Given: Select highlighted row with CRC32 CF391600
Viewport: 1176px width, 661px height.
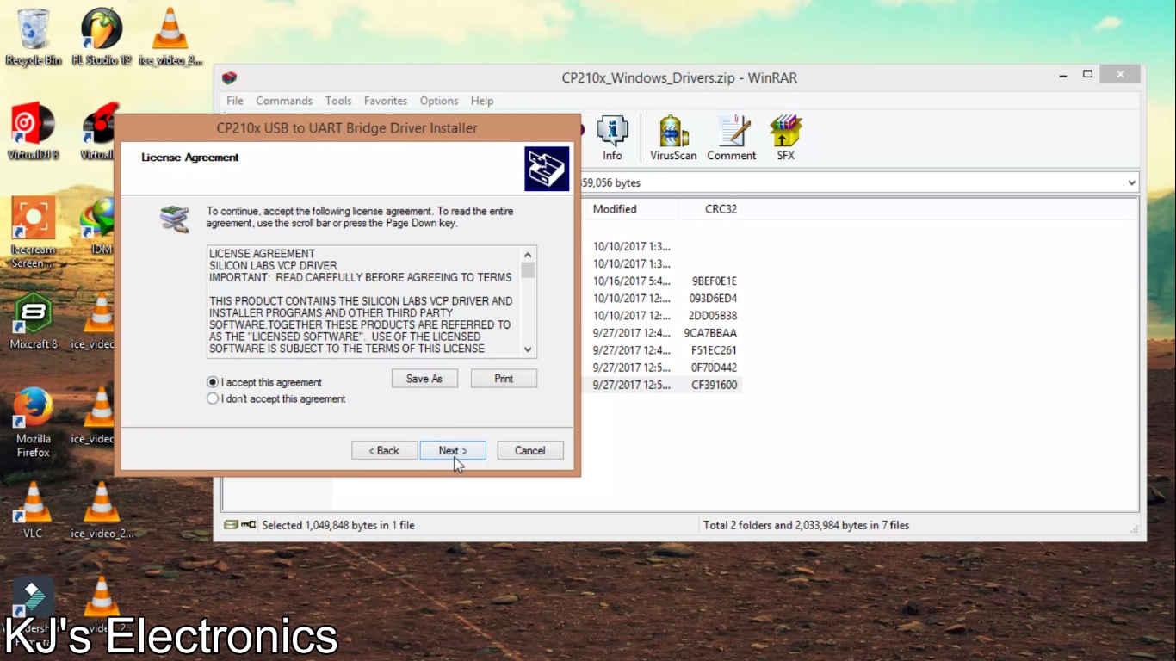Looking at the screenshot, I should [663, 385].
